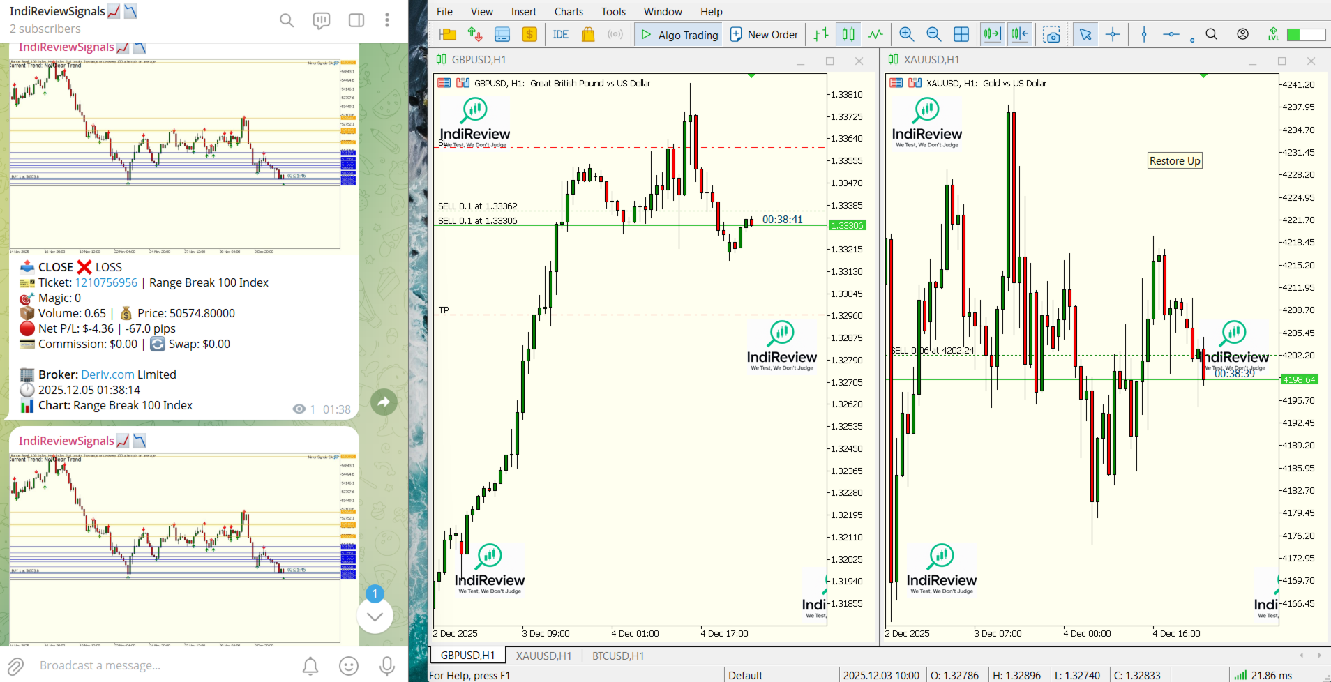Toggle chart auto scroll
The image size is (1331, 682).
[992, 34]
